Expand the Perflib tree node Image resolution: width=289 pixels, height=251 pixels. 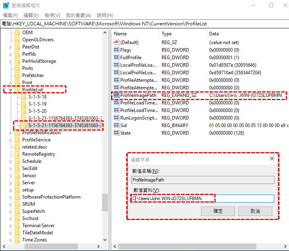pos(10,54)
